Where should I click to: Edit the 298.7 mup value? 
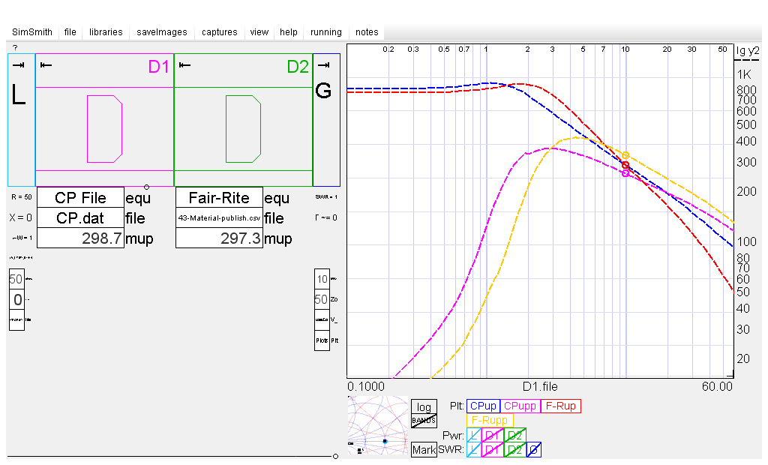tap(80, 238)
